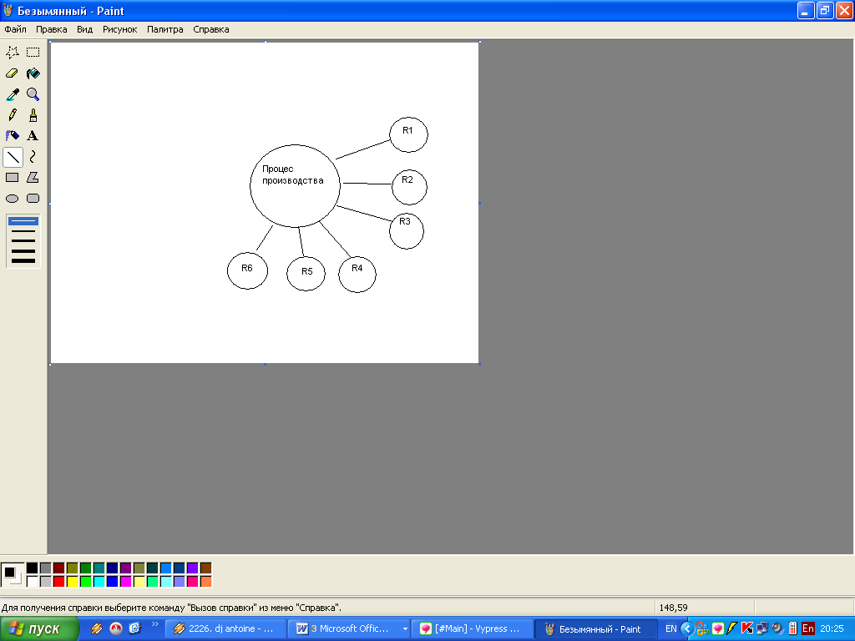
Task: Pick the Polygon shape tool
Action: pyautogui.click(x=33, y=178)
